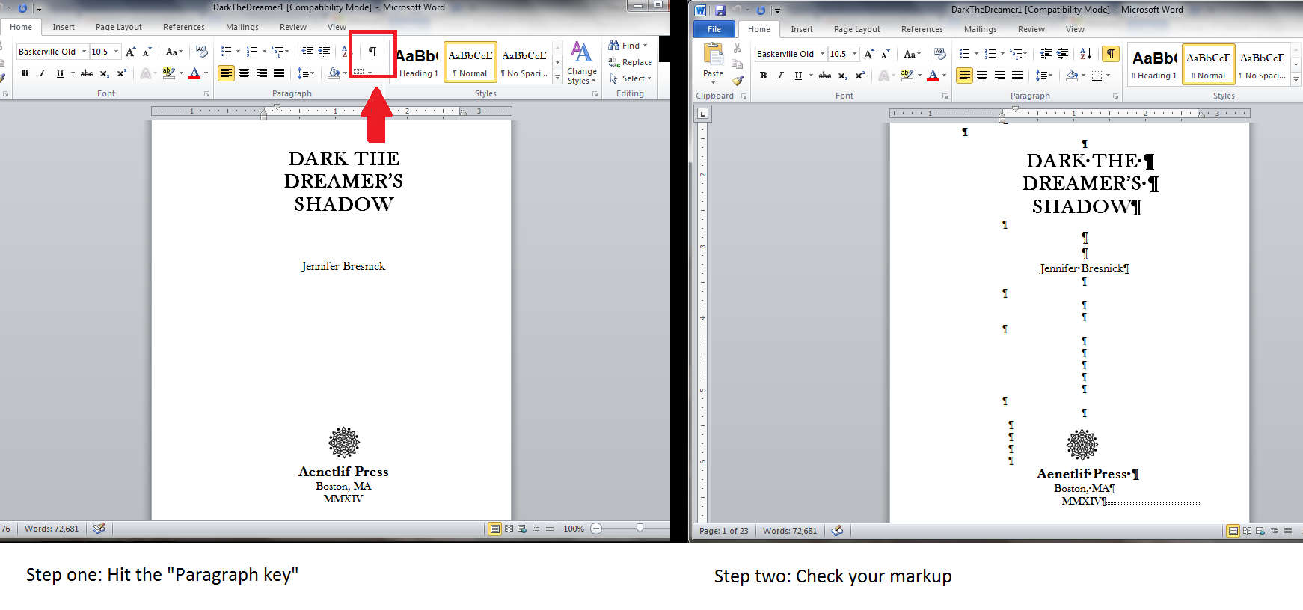This screenshot has height=610, width=1303.
Task: Click Replace in the Editing group
Action: coord(631,62)
